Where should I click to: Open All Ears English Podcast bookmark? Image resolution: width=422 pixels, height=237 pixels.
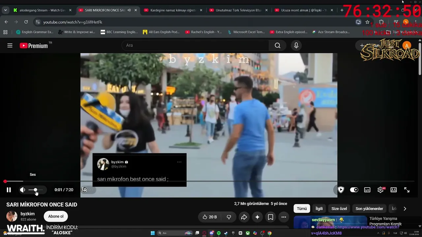161,32
